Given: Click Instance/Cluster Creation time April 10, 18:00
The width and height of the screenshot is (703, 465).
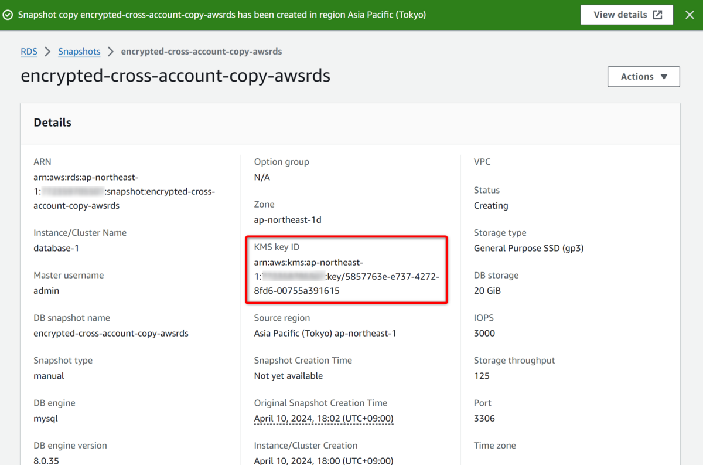Looking at the screenshot, I should pos(323,460).
